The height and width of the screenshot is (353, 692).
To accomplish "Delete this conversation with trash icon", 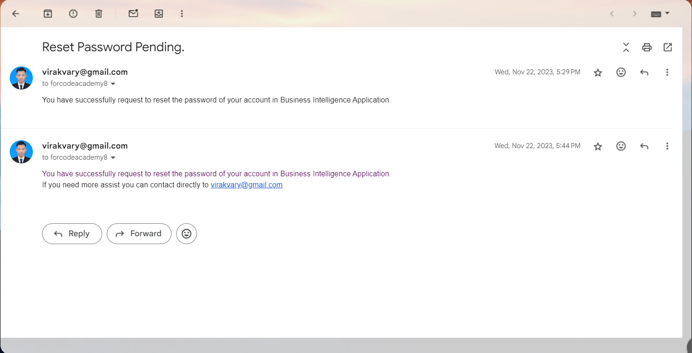I will coord(98,14).
